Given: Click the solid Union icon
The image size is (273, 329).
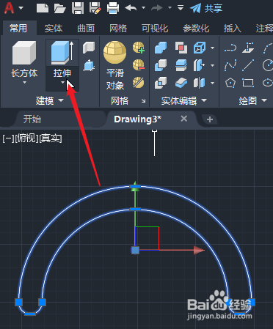Looking at the screenshot, I should coord(161,48).
